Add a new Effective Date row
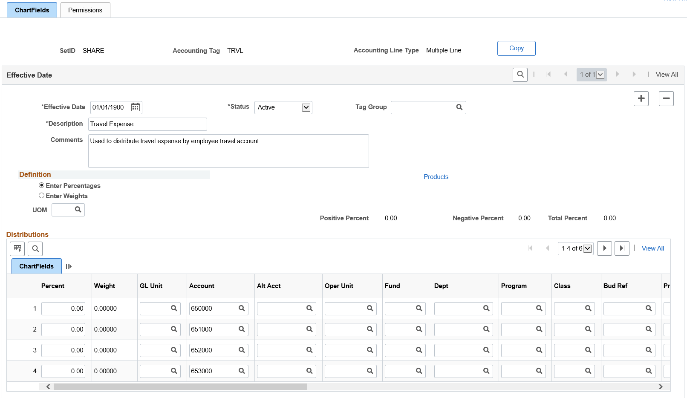The image size is (687, 398). click(641, 98)
